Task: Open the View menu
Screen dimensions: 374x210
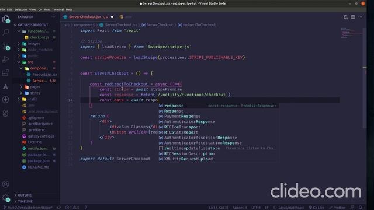Action: pyautogui.click(x=33, y=10)
